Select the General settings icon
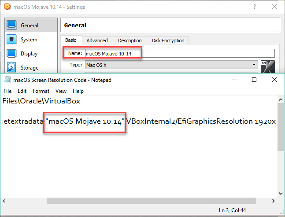 pos(12,26)
